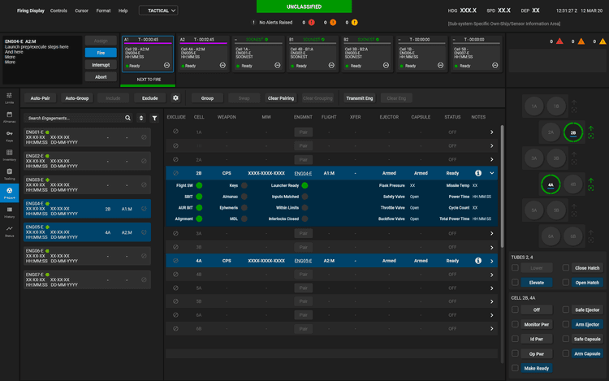Open the Inventory grid icon
The width and height of the screenshot is (609, 381).
(x=9, y=155)
